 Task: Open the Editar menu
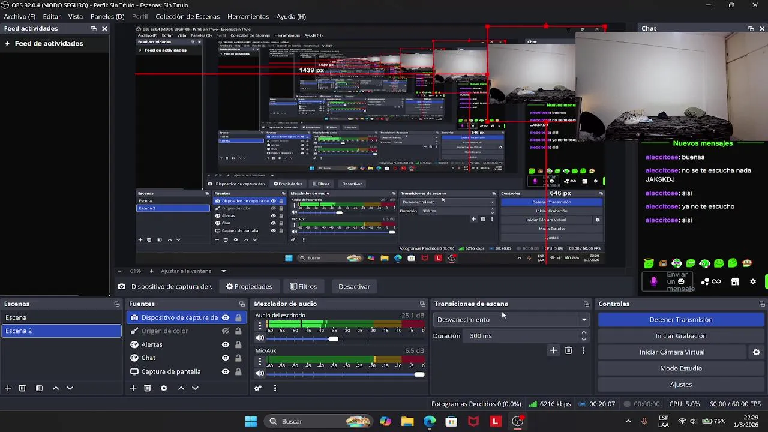click(x=52, y=17)
